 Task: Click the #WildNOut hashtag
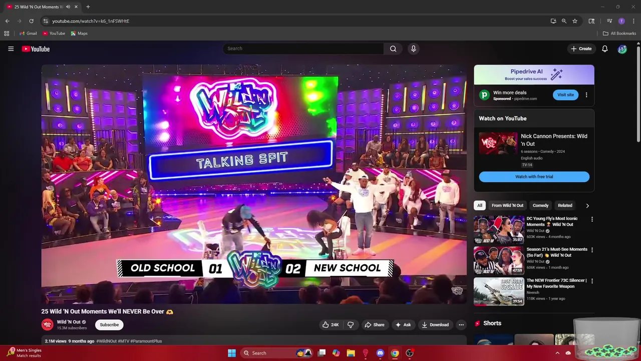pos(106,341)
